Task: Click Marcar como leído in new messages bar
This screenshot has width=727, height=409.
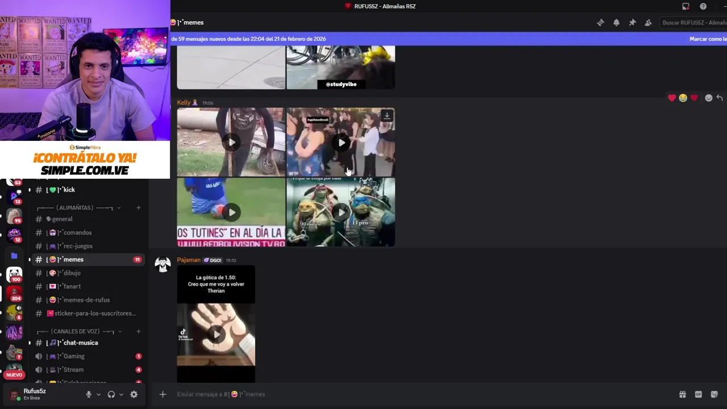Action: [708, 39]
